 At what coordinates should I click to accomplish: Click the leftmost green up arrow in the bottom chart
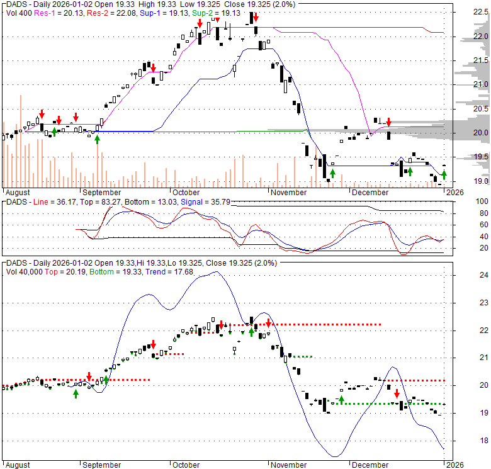point(76,393)
